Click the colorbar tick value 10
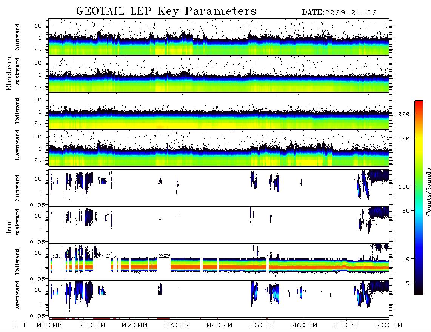 click(406, 259)
